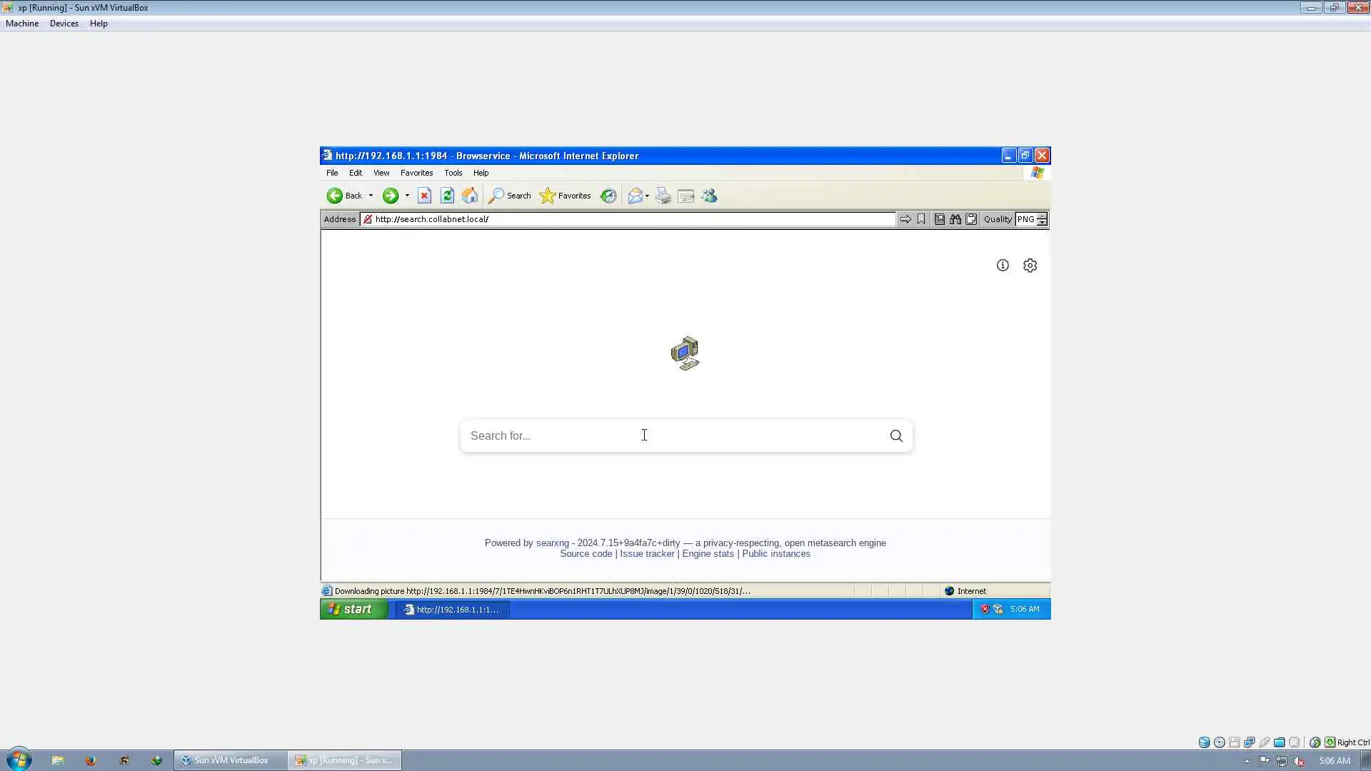The image size is (1371, 771).
Task: Click the Messenger people icon
Action: (709, 196)
